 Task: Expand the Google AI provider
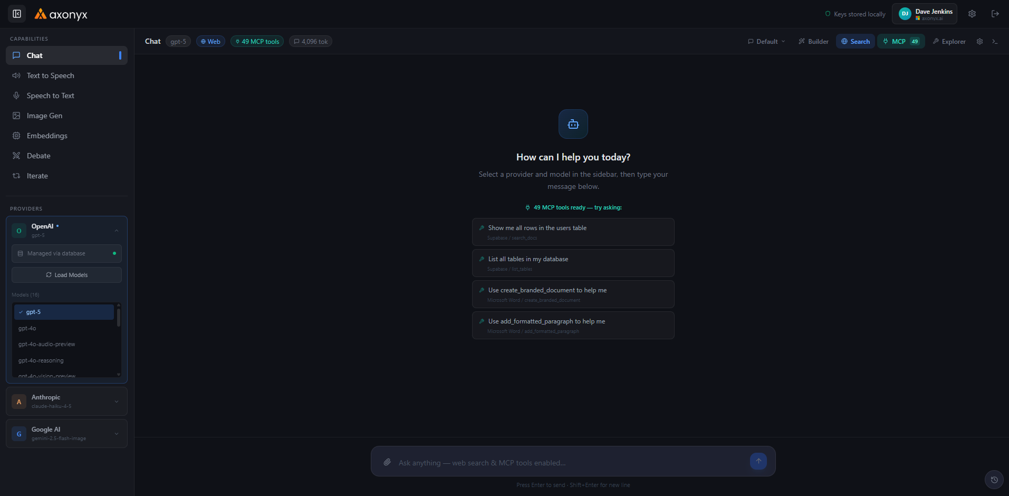[116, 434]
